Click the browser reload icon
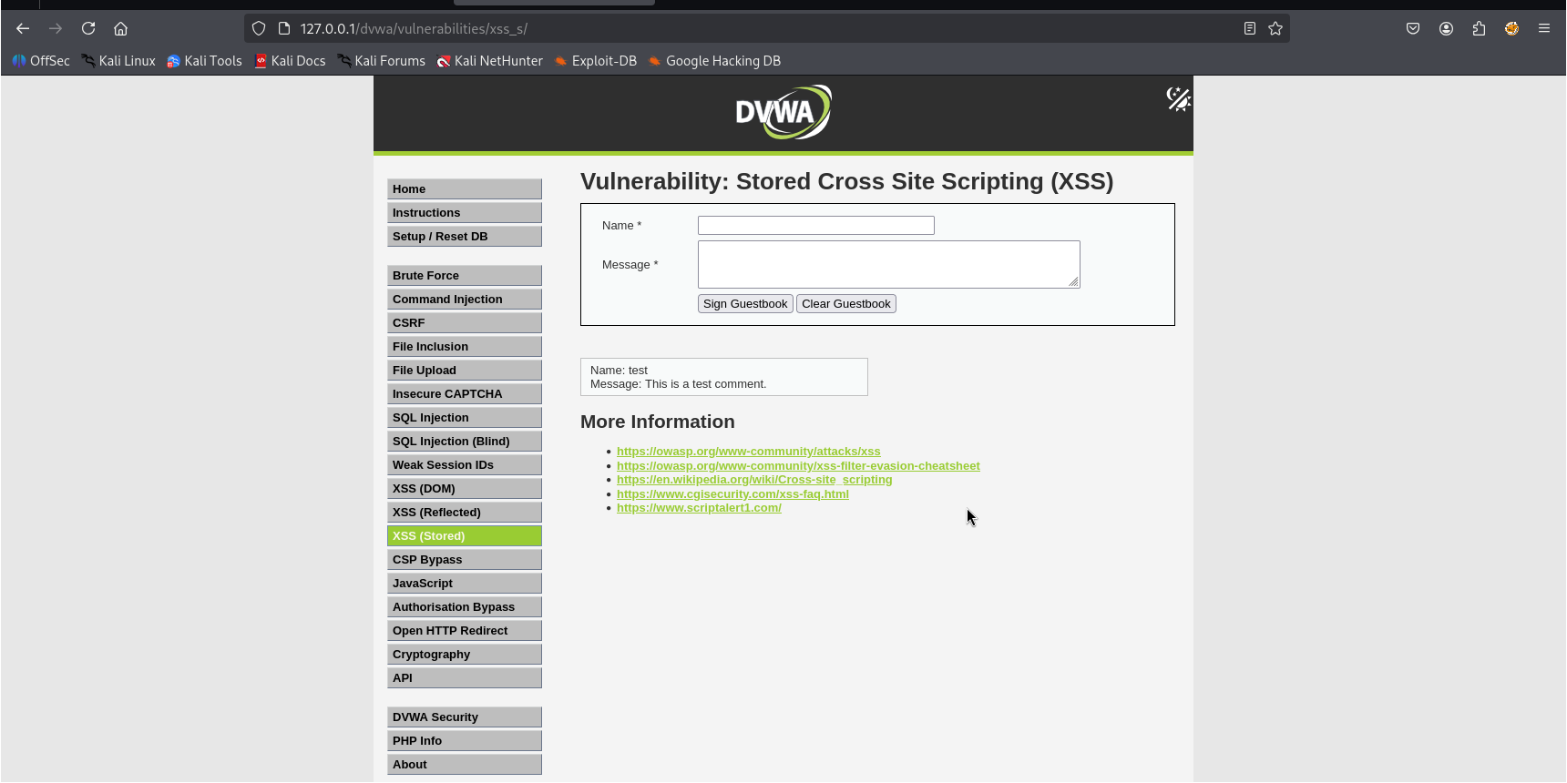The width and height of the screenshot is (1567, 783). point(88,28)
